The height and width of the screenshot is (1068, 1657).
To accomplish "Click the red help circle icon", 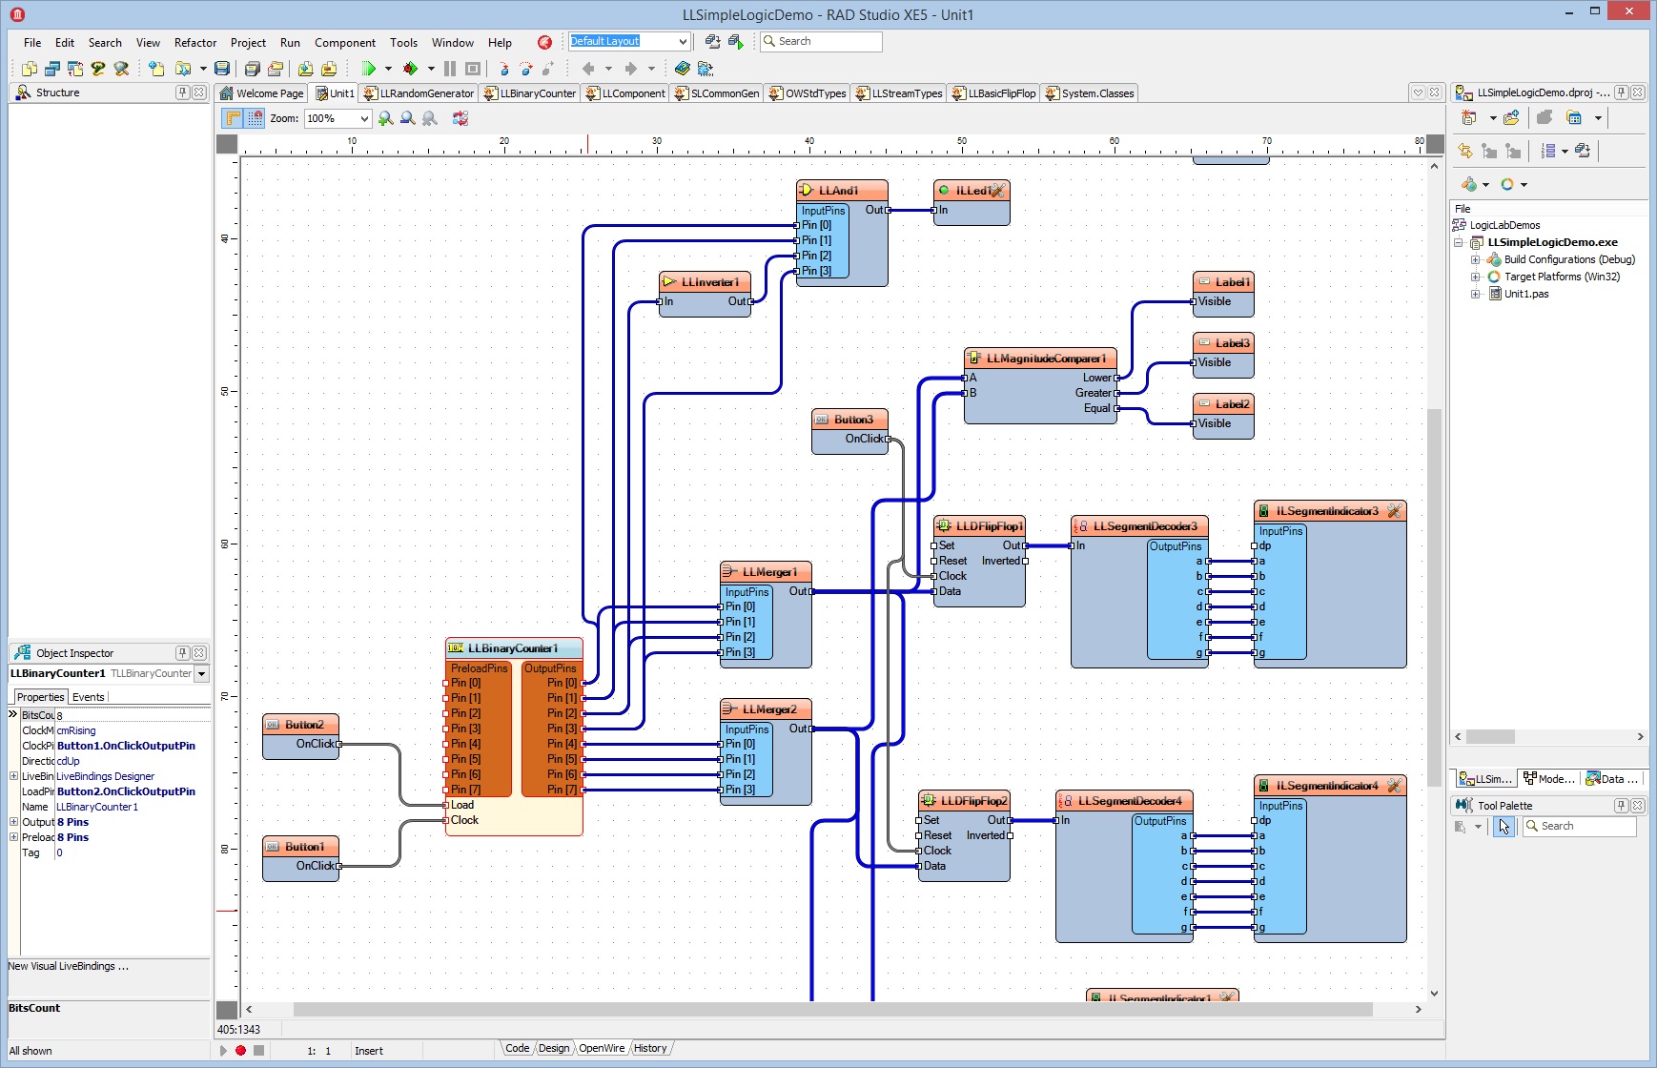I will coord(544,42).
